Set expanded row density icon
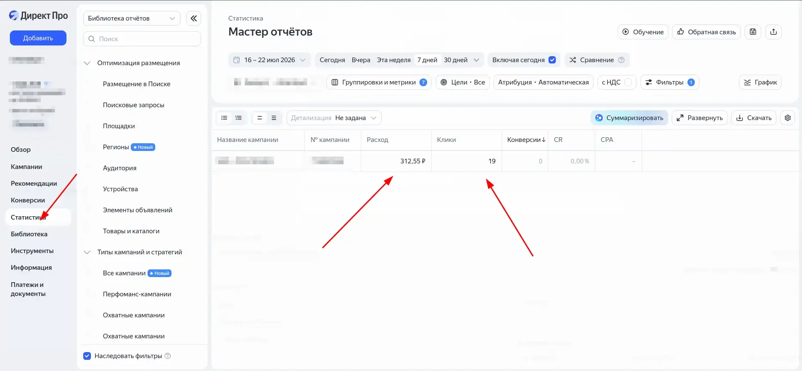The height and width of the screenshot is (371, 802). pyautogui.click(x=274, y=118)
